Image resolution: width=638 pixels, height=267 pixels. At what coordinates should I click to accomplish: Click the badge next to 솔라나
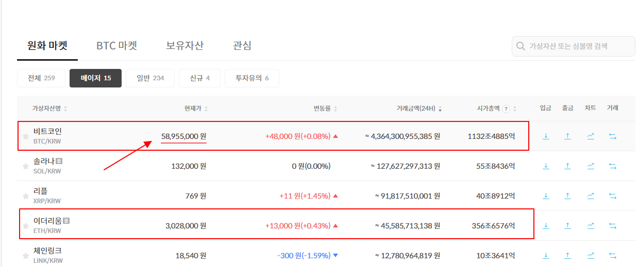tap(59, 161)
